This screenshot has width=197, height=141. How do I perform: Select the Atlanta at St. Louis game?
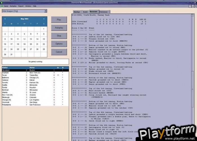click(35, 92)
